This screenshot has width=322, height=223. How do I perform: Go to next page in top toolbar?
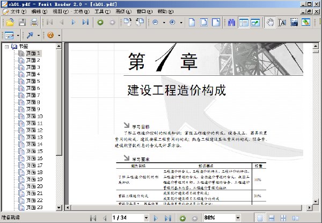[74, 22]
